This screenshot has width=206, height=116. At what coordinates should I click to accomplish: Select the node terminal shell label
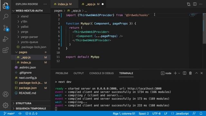[166, 73]
